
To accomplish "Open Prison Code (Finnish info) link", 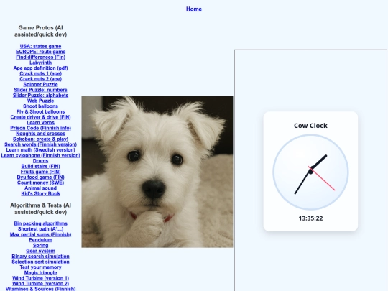I will (x=40, y=128).
